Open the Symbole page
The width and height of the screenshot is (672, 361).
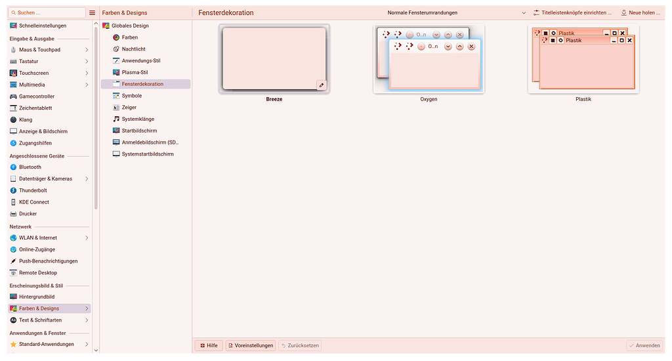pyautogui.click(x=146, y=96)
